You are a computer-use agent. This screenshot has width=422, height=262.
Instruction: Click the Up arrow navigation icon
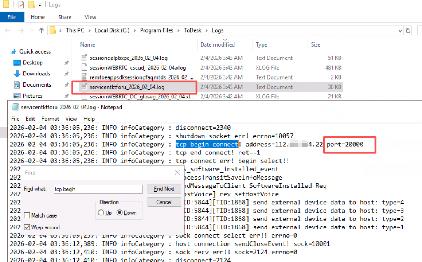[41, 30]
